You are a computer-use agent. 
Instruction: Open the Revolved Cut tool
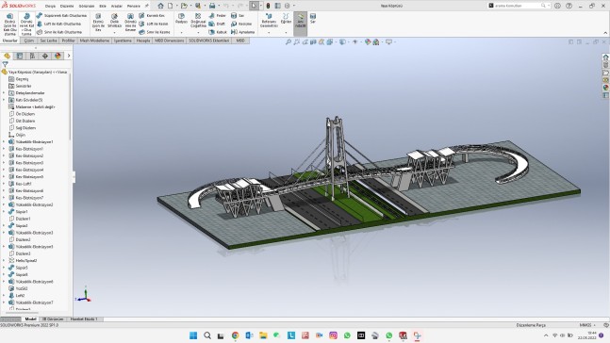tap(130, 23)
